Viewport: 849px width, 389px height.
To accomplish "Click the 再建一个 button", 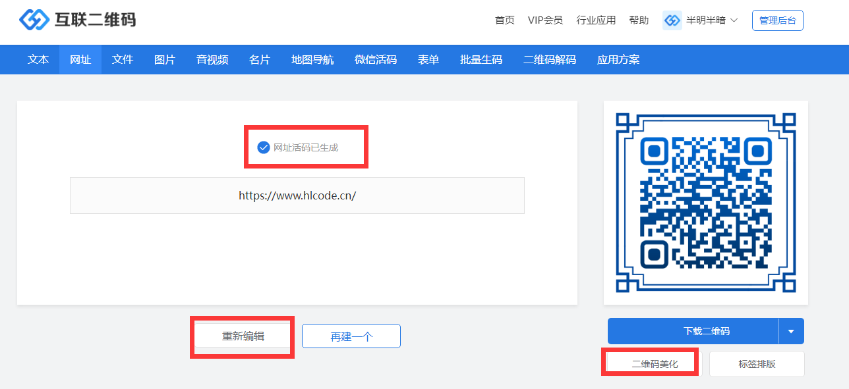I will (x=351, y=336).
